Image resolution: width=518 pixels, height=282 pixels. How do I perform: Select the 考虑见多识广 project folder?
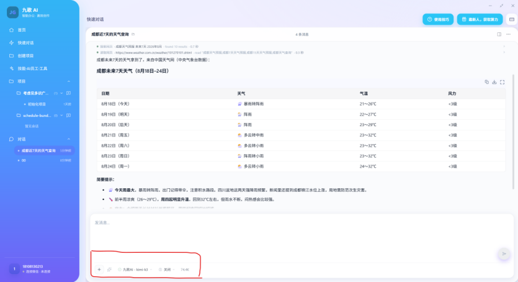[x=36, y=93]
